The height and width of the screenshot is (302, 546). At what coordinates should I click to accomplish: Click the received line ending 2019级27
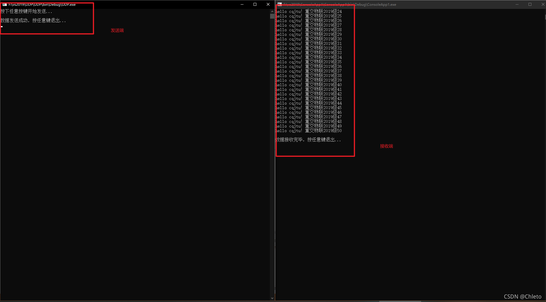pos(309,25)
